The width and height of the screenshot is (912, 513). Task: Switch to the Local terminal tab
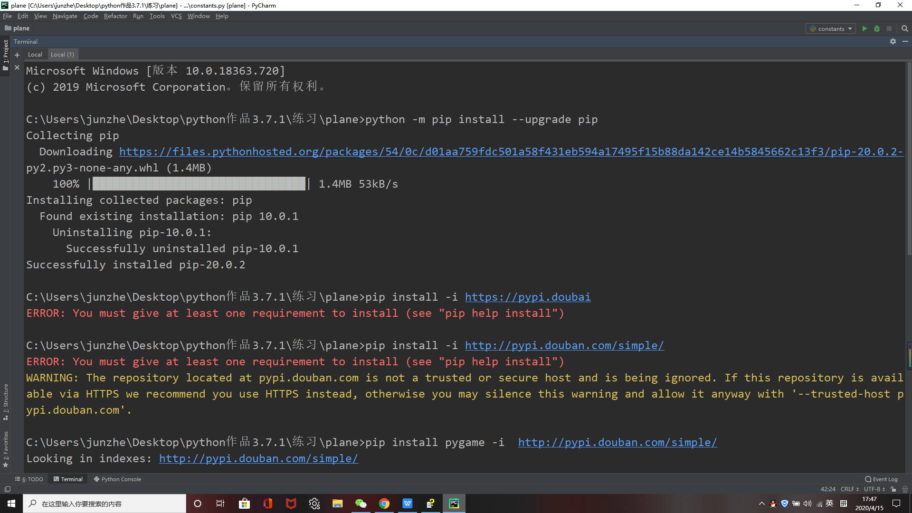point(35,55)
